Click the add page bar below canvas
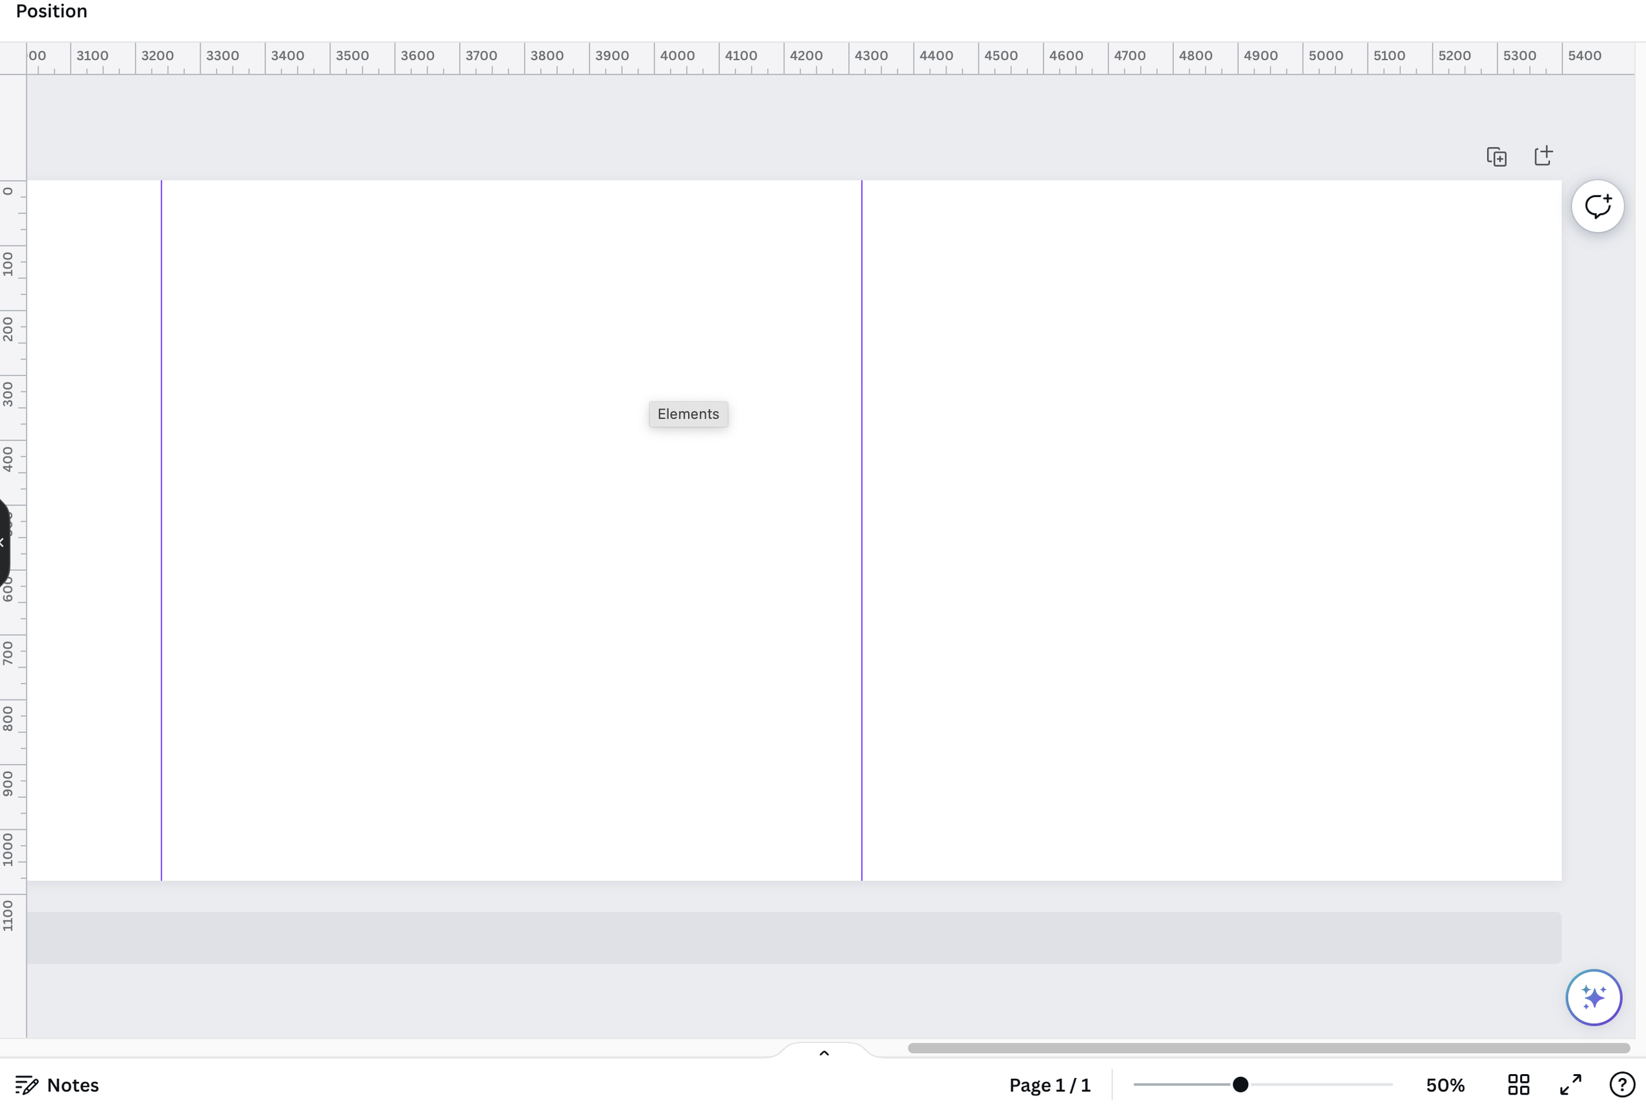The width and height of the screenshot is (1646, 1109). tap(794, 937)
